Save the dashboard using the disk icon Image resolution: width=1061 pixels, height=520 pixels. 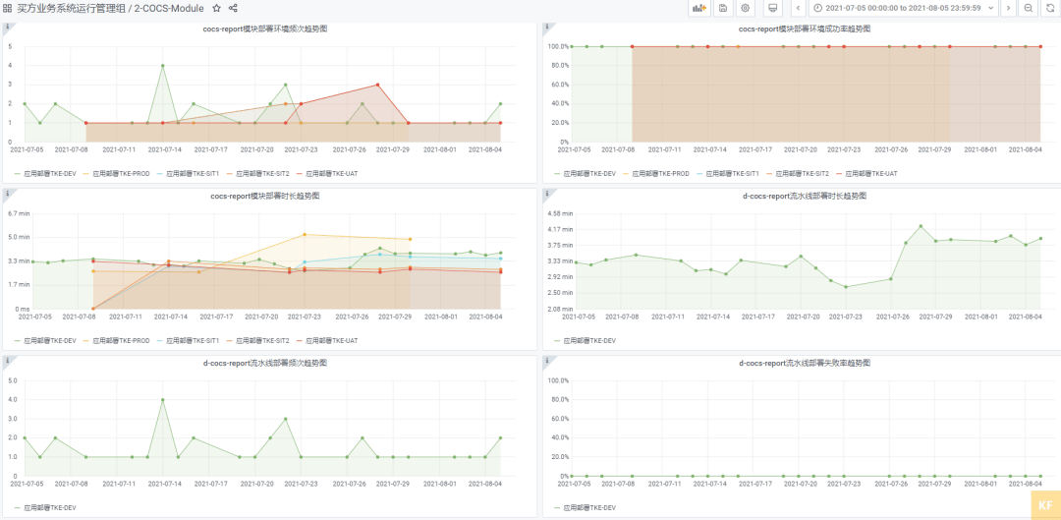click(x=723, y=8)
